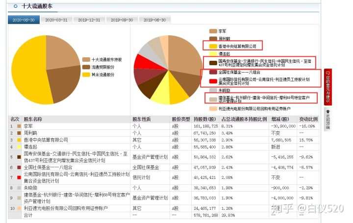Click the 股东名称 column header
Screen dimensions: 353x223
click(x=33, y=119)
